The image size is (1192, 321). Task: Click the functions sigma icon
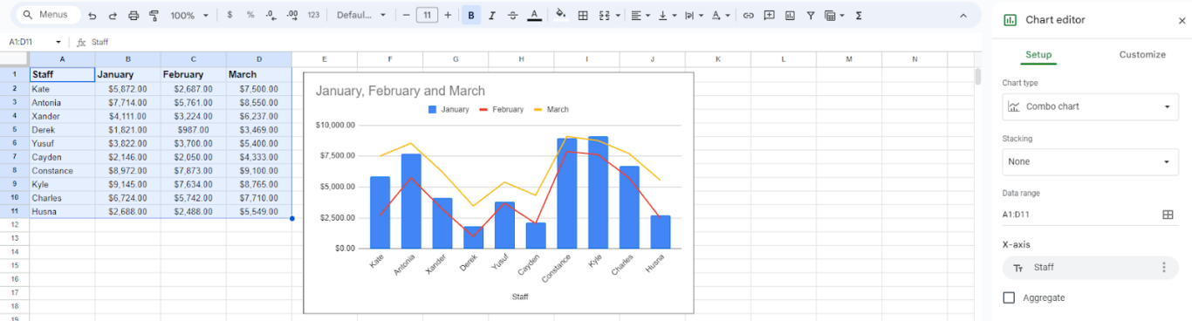click(859, 16)
